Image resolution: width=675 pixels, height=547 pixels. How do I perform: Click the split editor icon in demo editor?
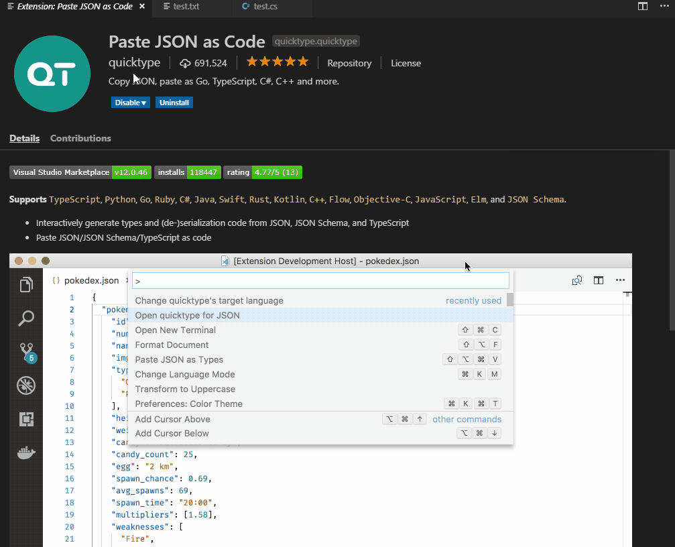pos(599,281)
